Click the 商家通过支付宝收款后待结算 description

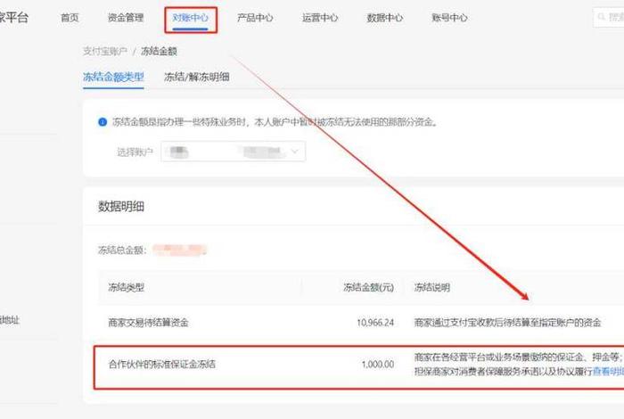point(507,323)
